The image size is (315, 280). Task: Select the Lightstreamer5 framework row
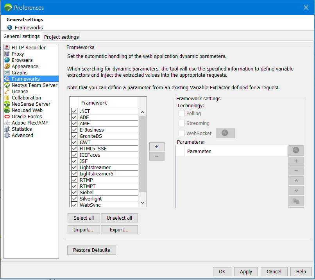tap(108, 174)
